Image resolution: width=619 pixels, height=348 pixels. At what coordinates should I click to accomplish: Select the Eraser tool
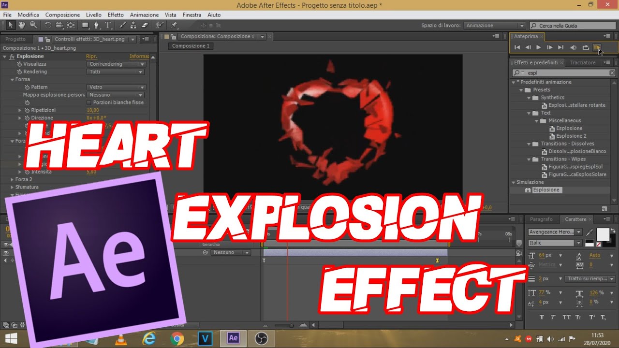(144, 25)
